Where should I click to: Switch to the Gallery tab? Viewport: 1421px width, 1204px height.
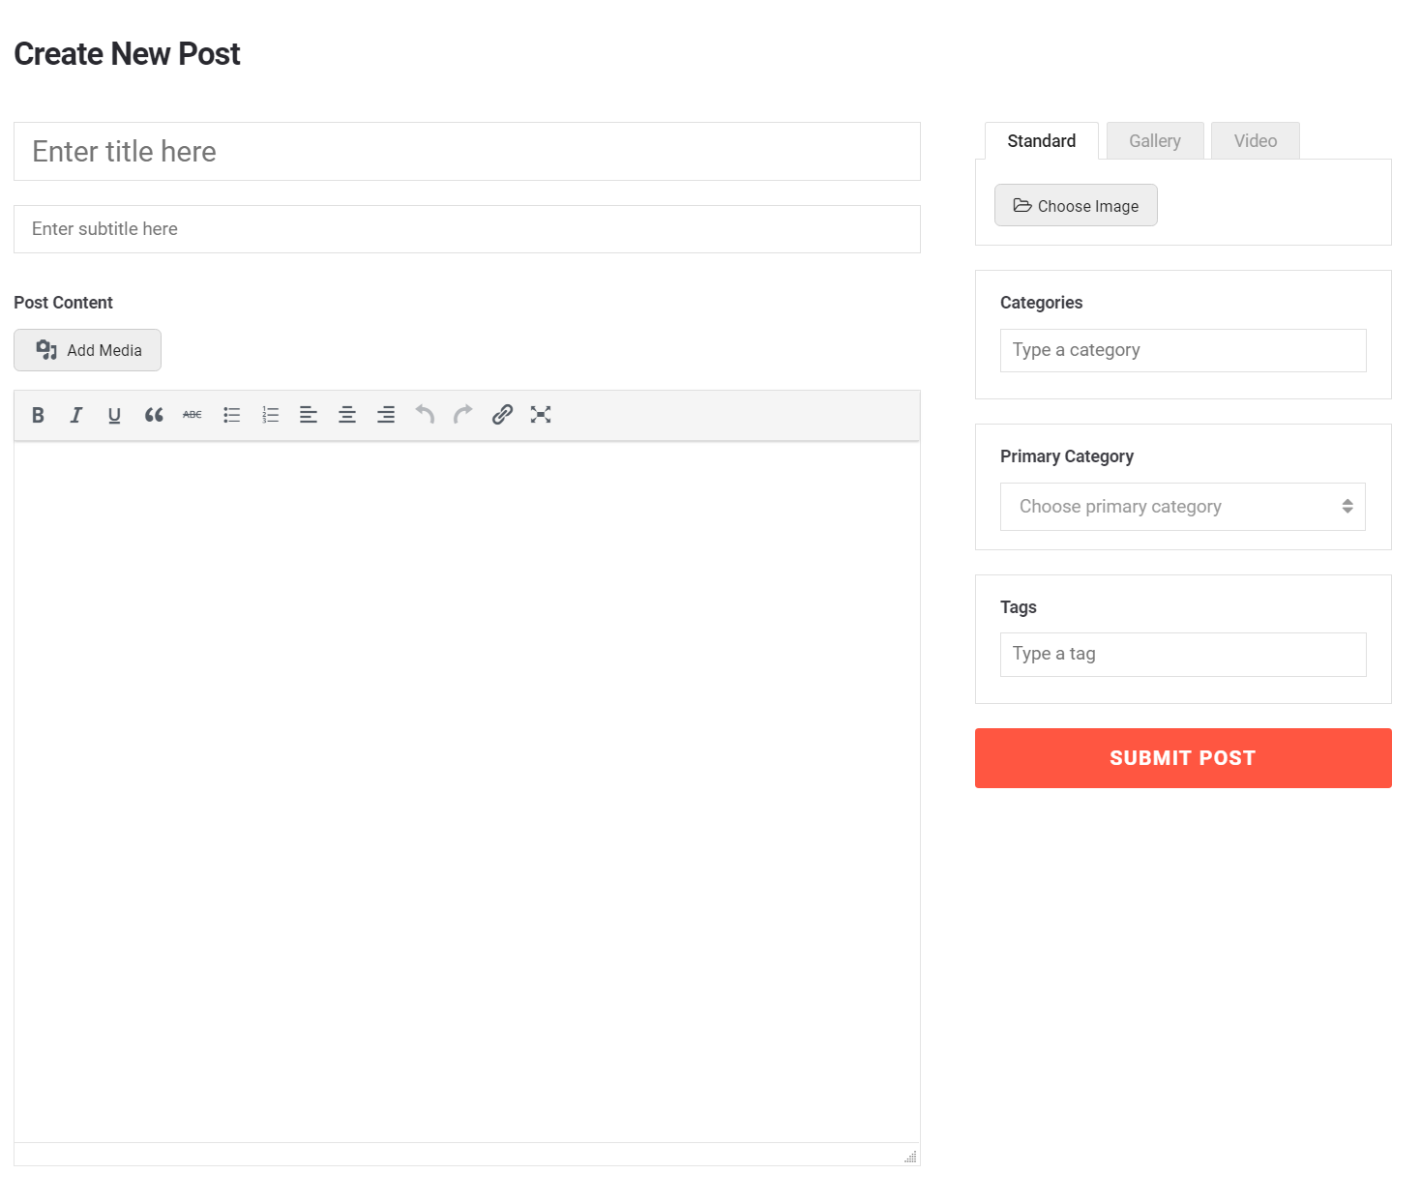click(1154, 141)
